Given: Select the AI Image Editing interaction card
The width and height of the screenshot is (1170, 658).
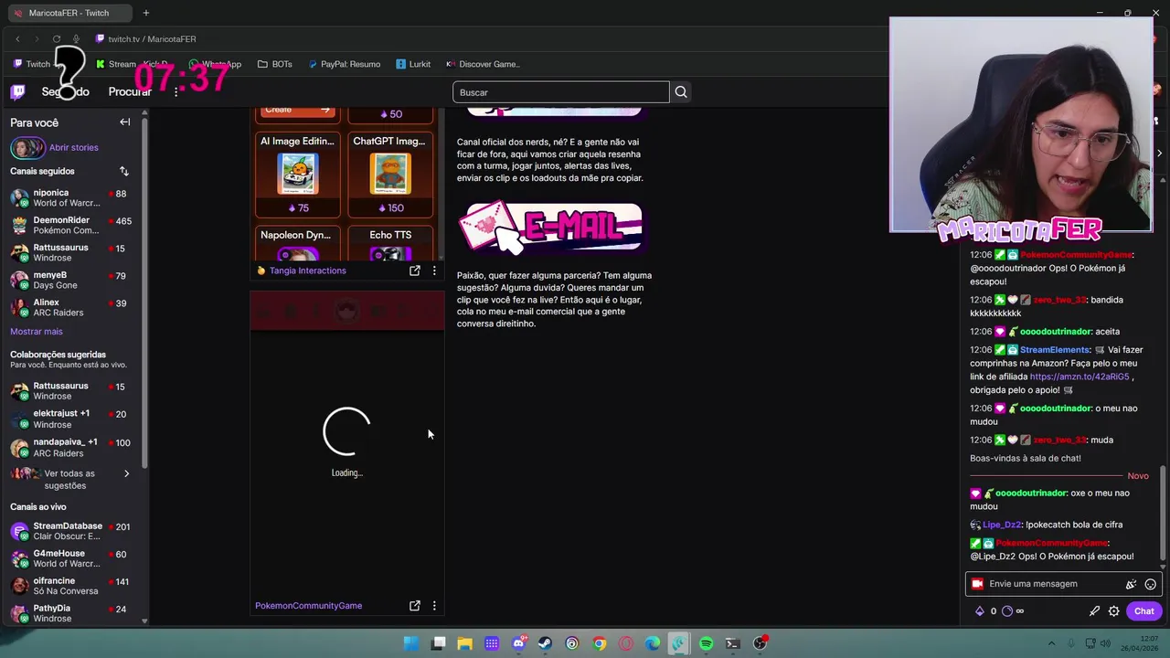Looking at the screenshot, I should 297,175.
